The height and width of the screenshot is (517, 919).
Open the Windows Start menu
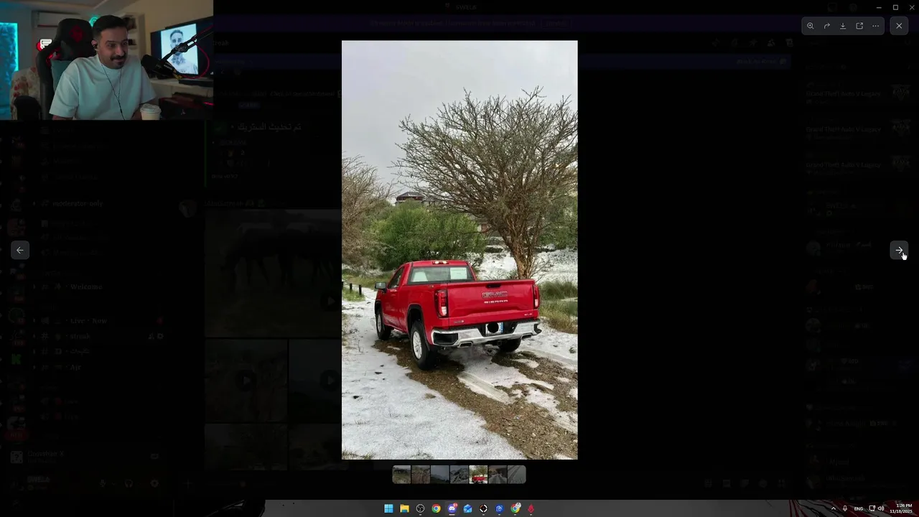(388, 508)
